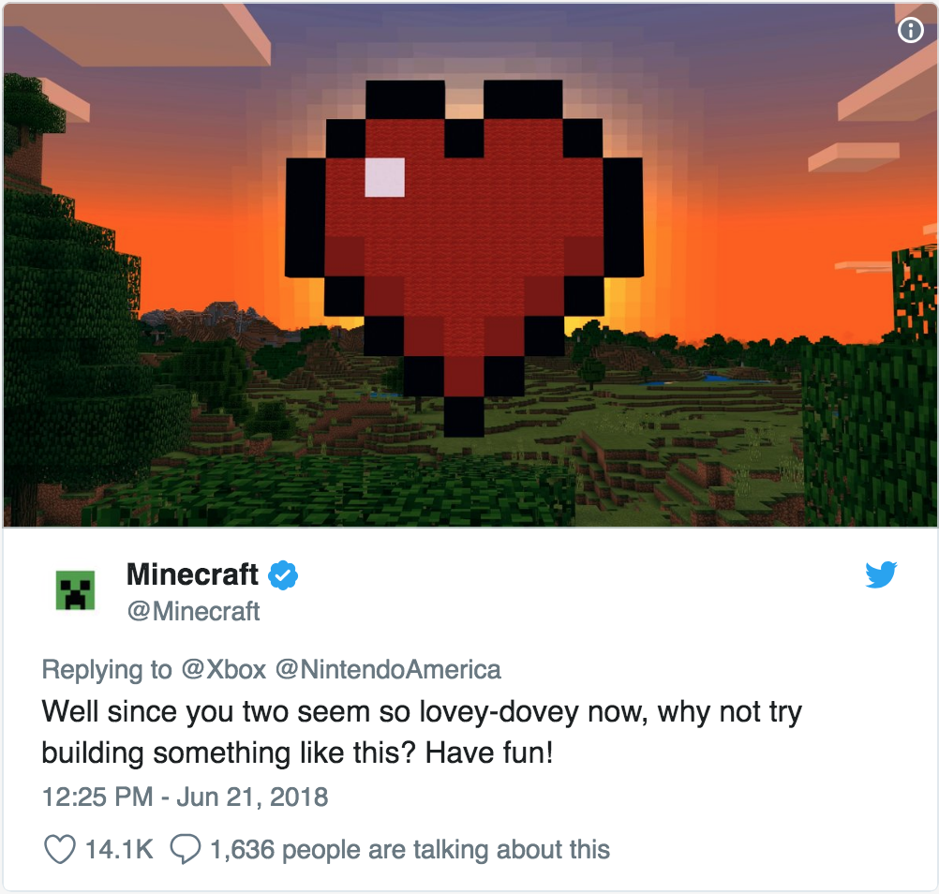Open the @NintendoAmerica mention link
Image resolution: width=939 pixels, height=894 pixels.
pyautogui.click(x=388, y=669)
